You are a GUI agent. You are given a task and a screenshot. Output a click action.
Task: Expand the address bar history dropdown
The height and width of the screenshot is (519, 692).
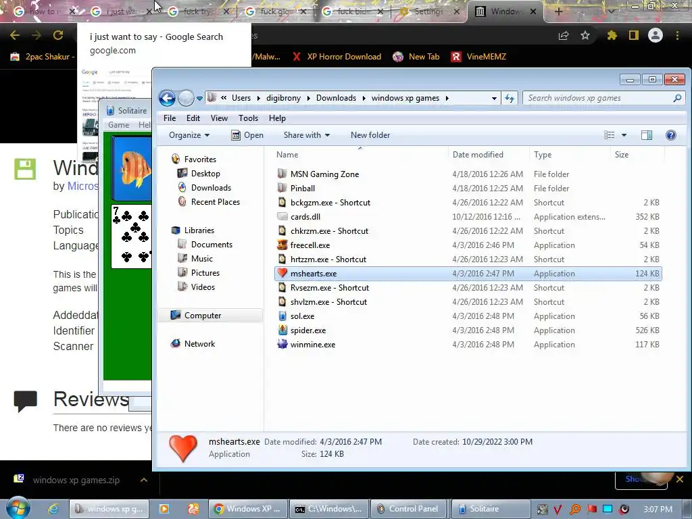pos(494,99)
